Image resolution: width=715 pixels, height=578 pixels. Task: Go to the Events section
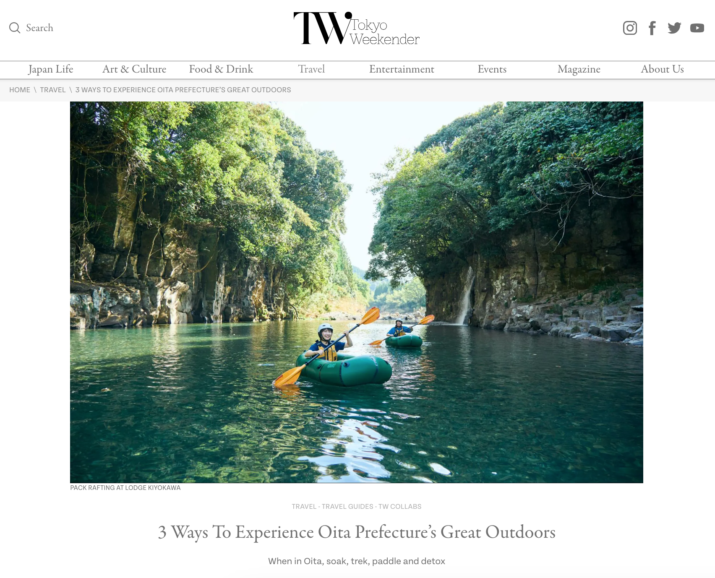coord(492,69)
